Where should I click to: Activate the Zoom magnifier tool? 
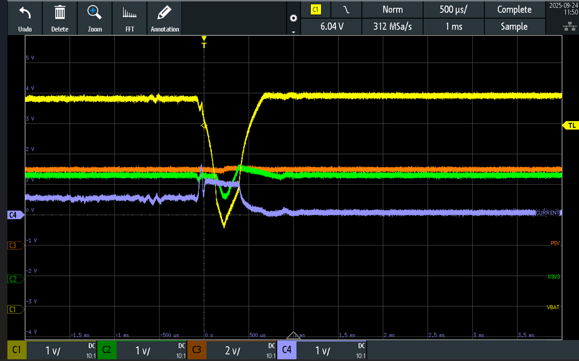point(94,18)
